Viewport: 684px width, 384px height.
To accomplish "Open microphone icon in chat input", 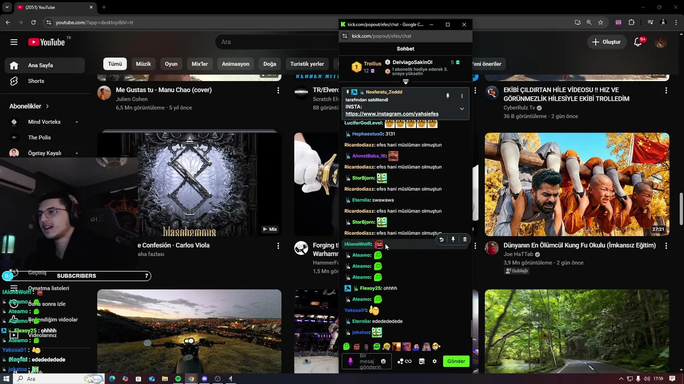I will tap(351, 361).
